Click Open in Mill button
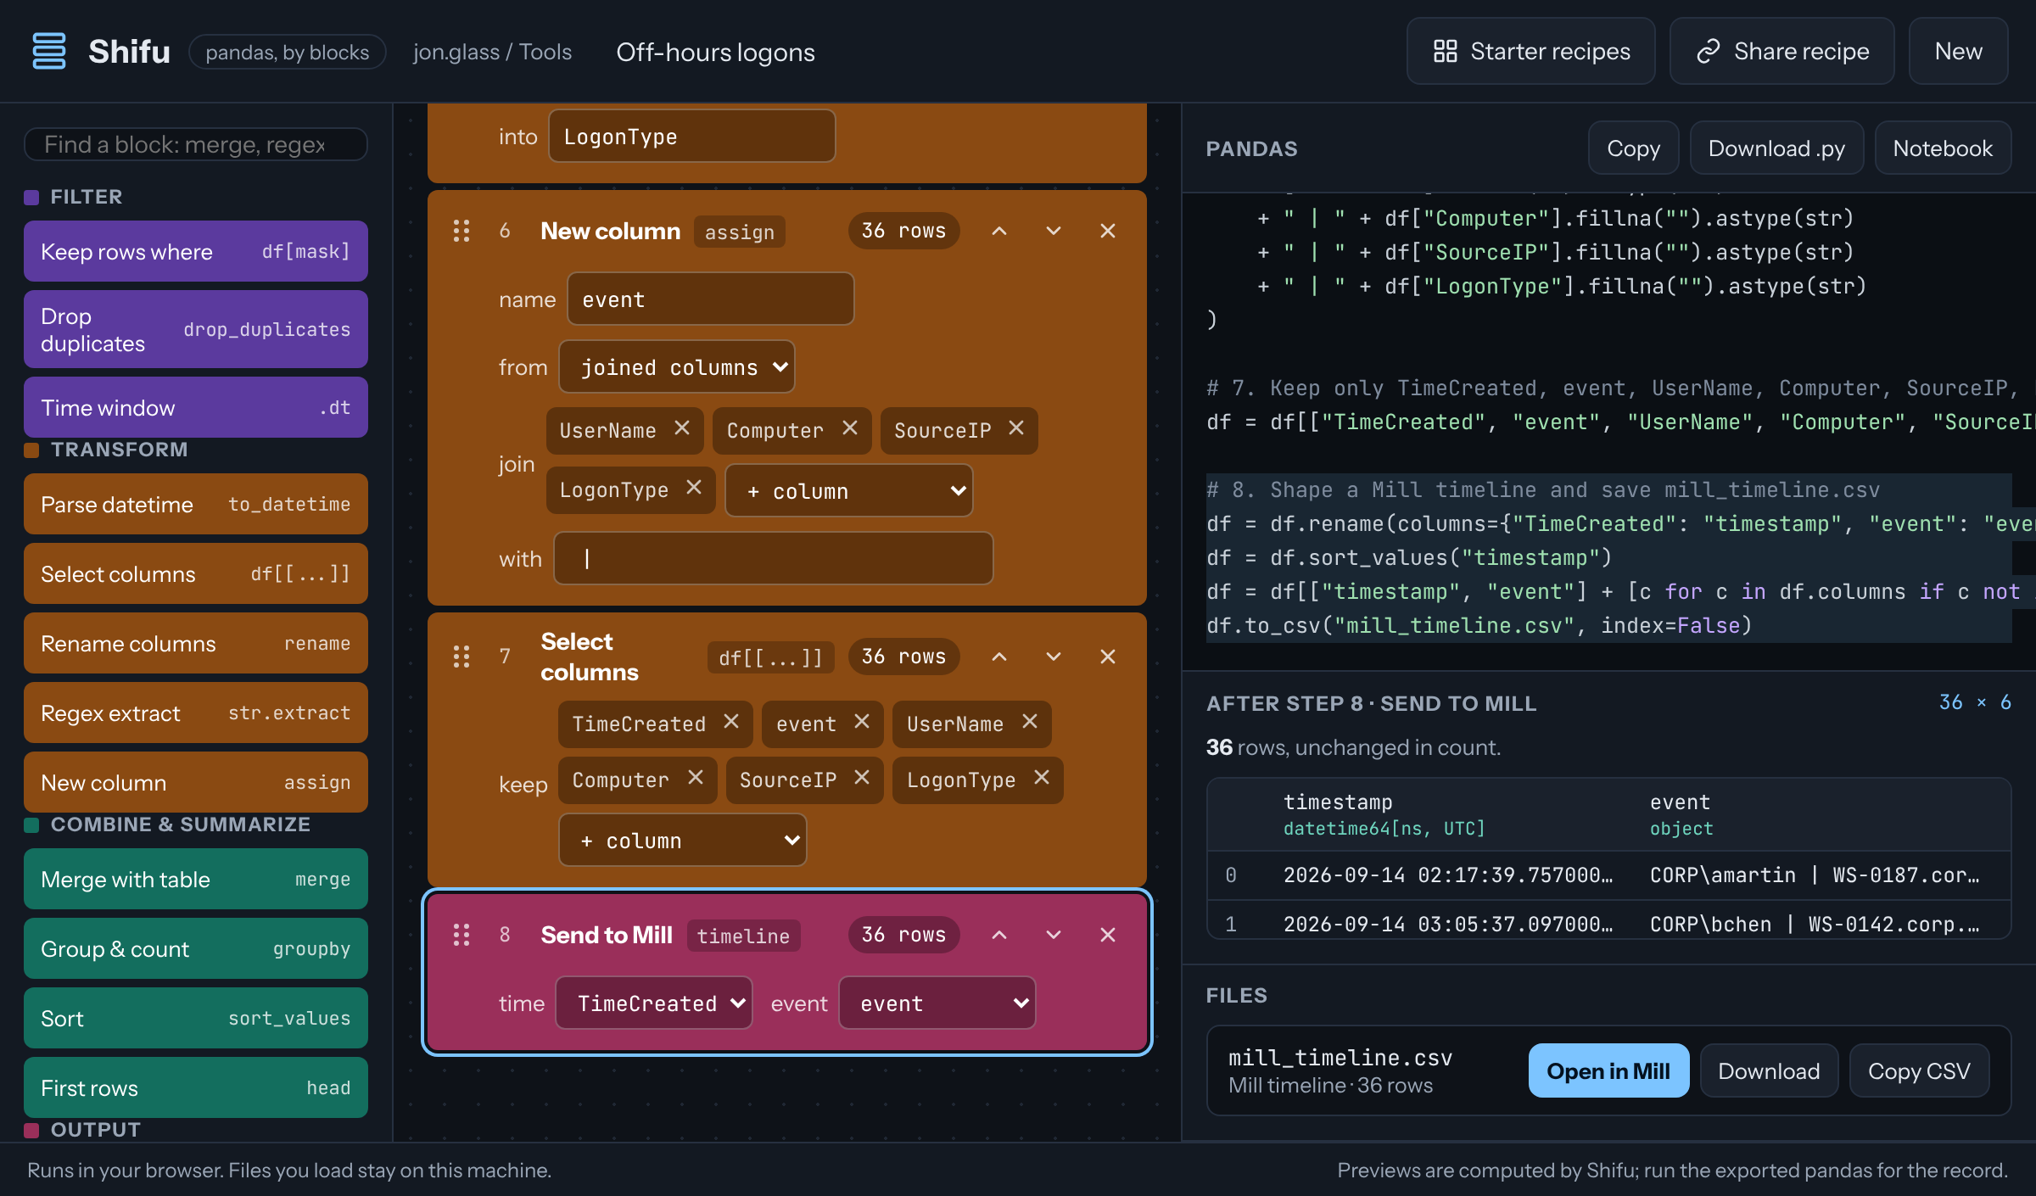This screenshot has height=1196, width=2036. (x=1608, y=1071)
